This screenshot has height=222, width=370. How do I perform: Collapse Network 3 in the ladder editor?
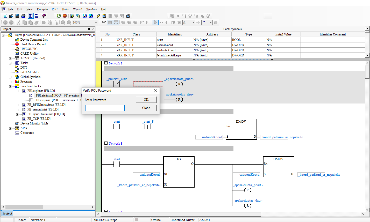(x=106, y=143)
